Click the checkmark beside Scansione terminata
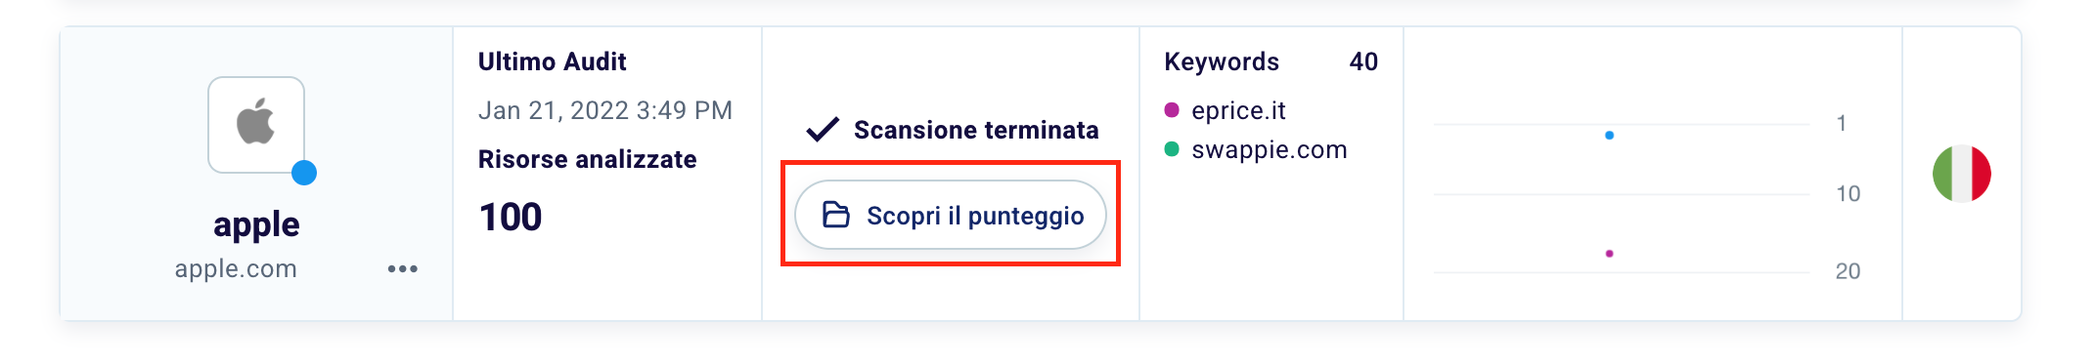The height and width of the screenshot is (363, 2095). (x=823, y=130)
